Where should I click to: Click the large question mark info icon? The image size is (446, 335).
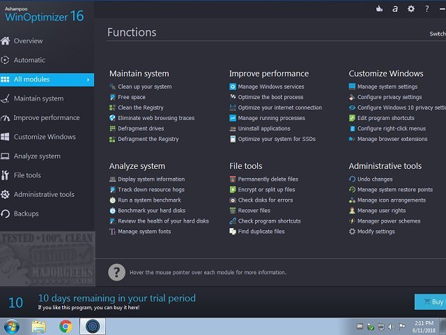pos(116,272)
